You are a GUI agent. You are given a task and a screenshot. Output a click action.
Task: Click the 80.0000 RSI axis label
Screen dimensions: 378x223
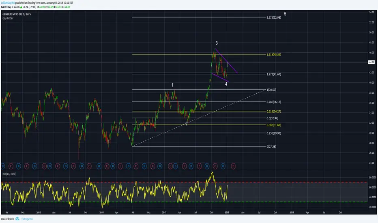click(372, 178)
